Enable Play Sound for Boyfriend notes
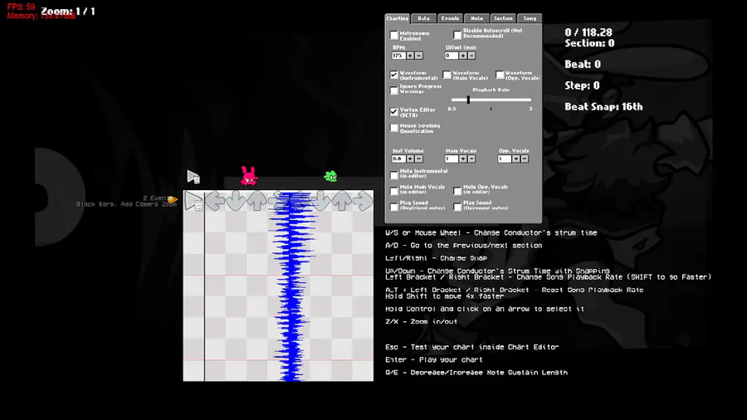Image resolution: width=747 pixels, height=420 pixels. point(394,207)
